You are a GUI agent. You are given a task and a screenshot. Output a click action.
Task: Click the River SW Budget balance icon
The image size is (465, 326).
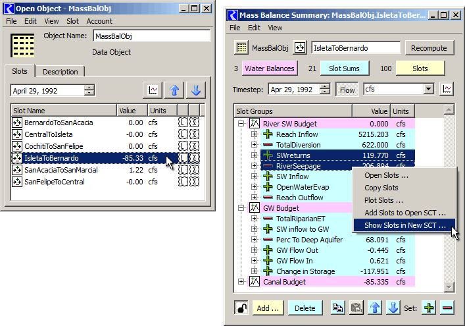click(x=255, y=124)
